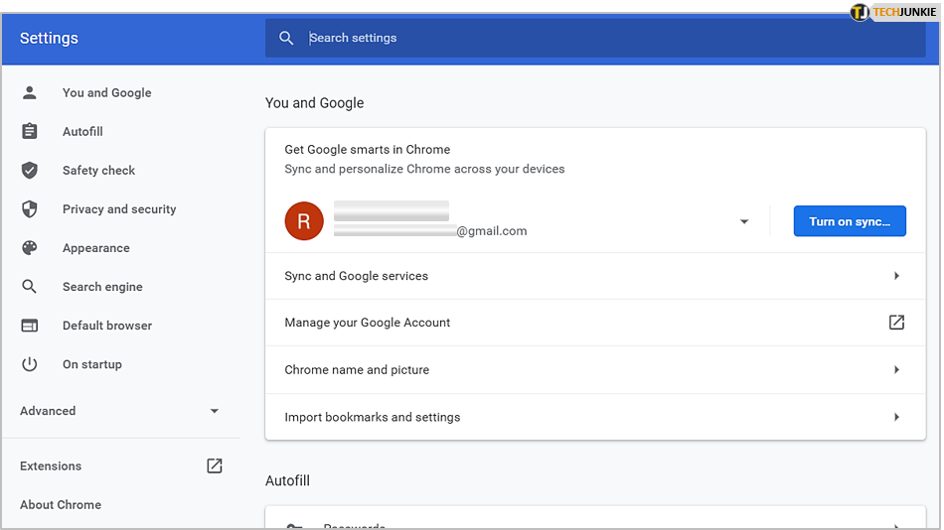The image size is (944, 530).
Task: Expand the Chrome name and picture arrow
Action: (896, 370)
